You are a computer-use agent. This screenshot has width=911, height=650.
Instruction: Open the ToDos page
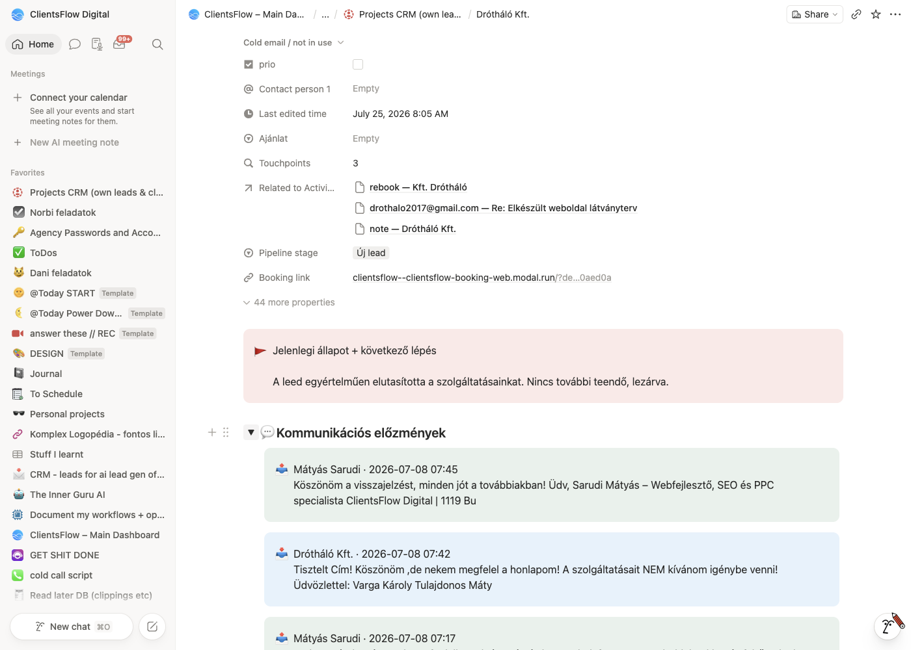click(x=88, y=253)
